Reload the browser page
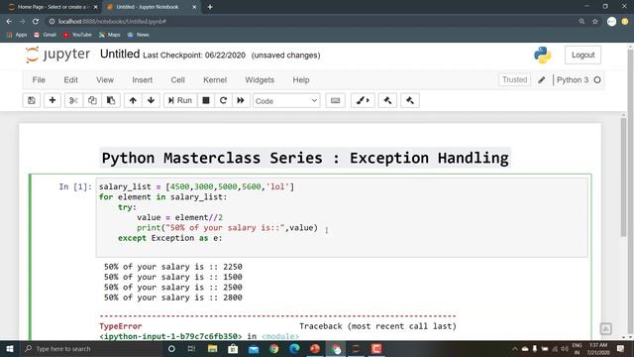 [x=36, y=22]
